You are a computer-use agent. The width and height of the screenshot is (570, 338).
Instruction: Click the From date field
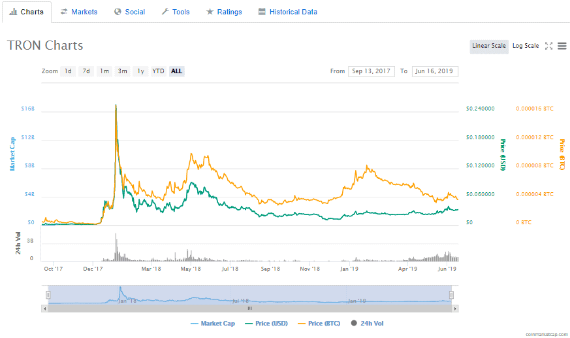pos(371,71)
